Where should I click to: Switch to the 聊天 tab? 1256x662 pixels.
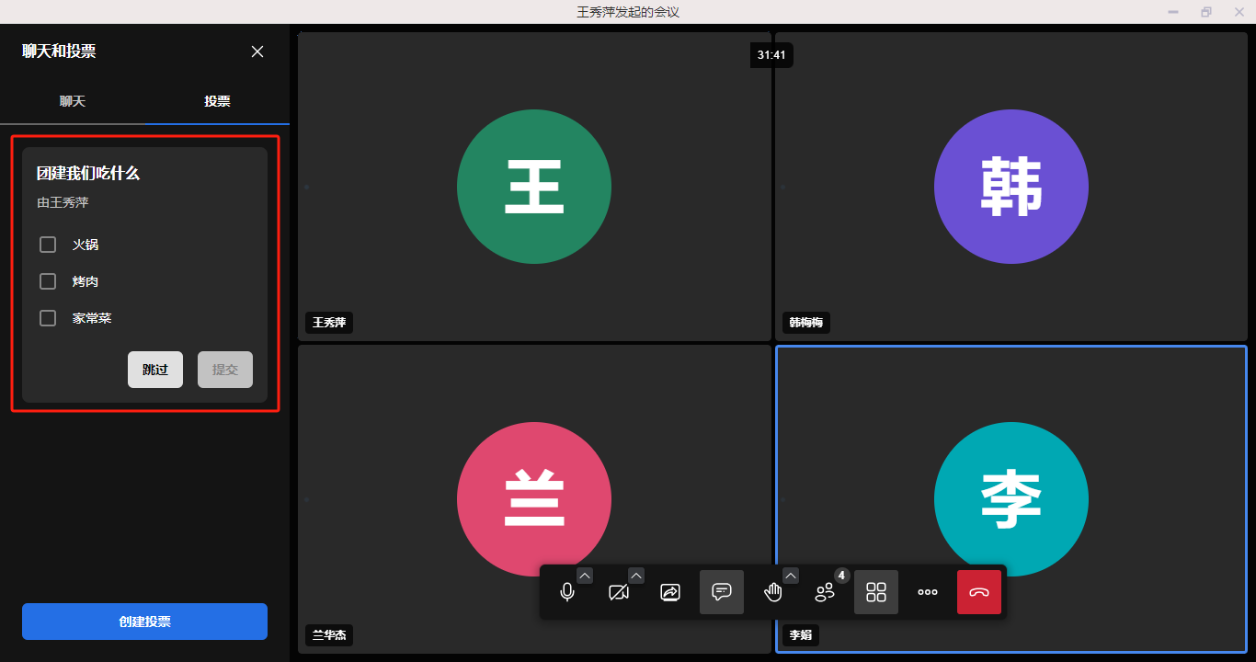(x=73, y=101)
